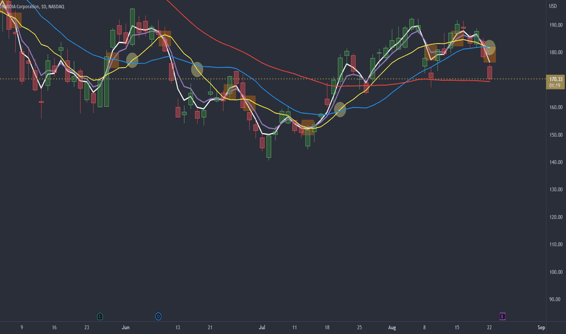Click the 140.00 price axis label
The width and height of the screenshot is (566, 334).
[x=556, y=162]
